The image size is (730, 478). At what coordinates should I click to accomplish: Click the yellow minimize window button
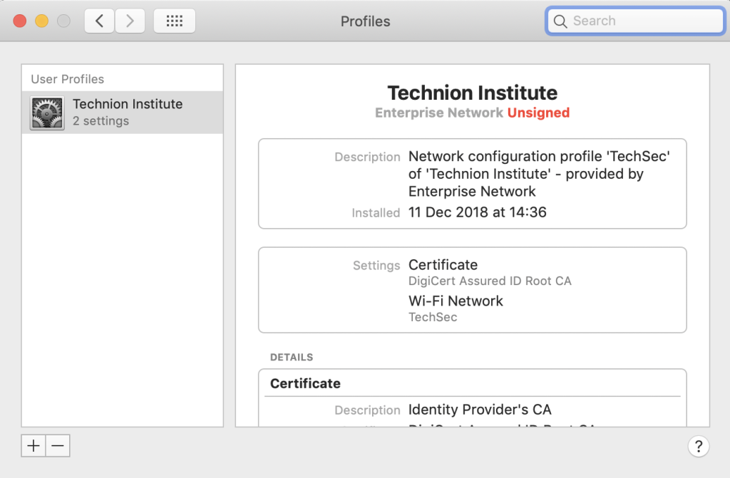42,21
